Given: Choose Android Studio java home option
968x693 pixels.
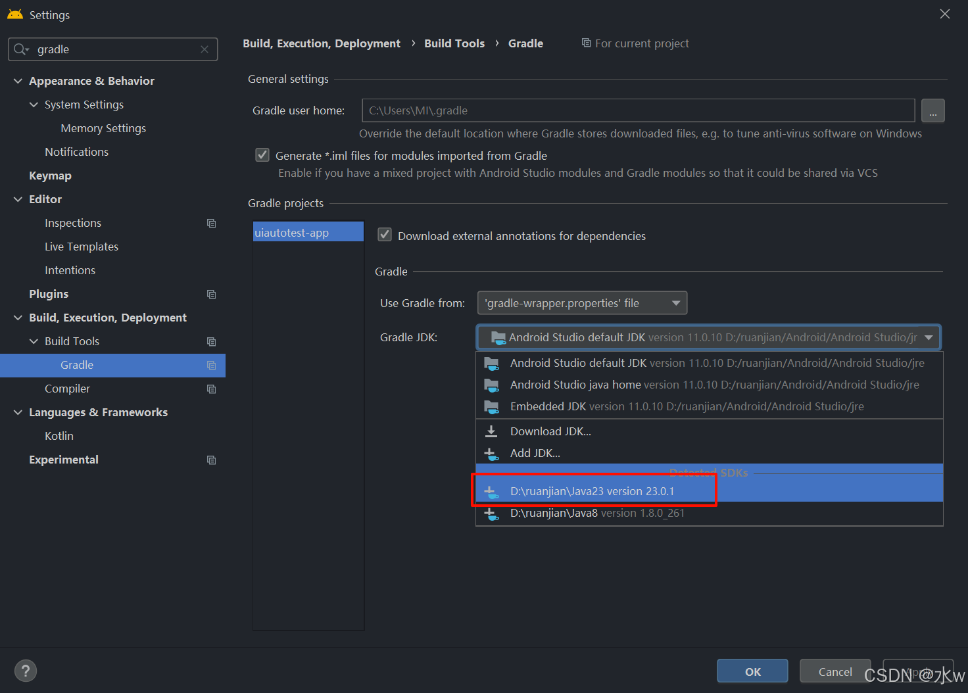Looking at the screenshot, I should click(x=709, y=385).
